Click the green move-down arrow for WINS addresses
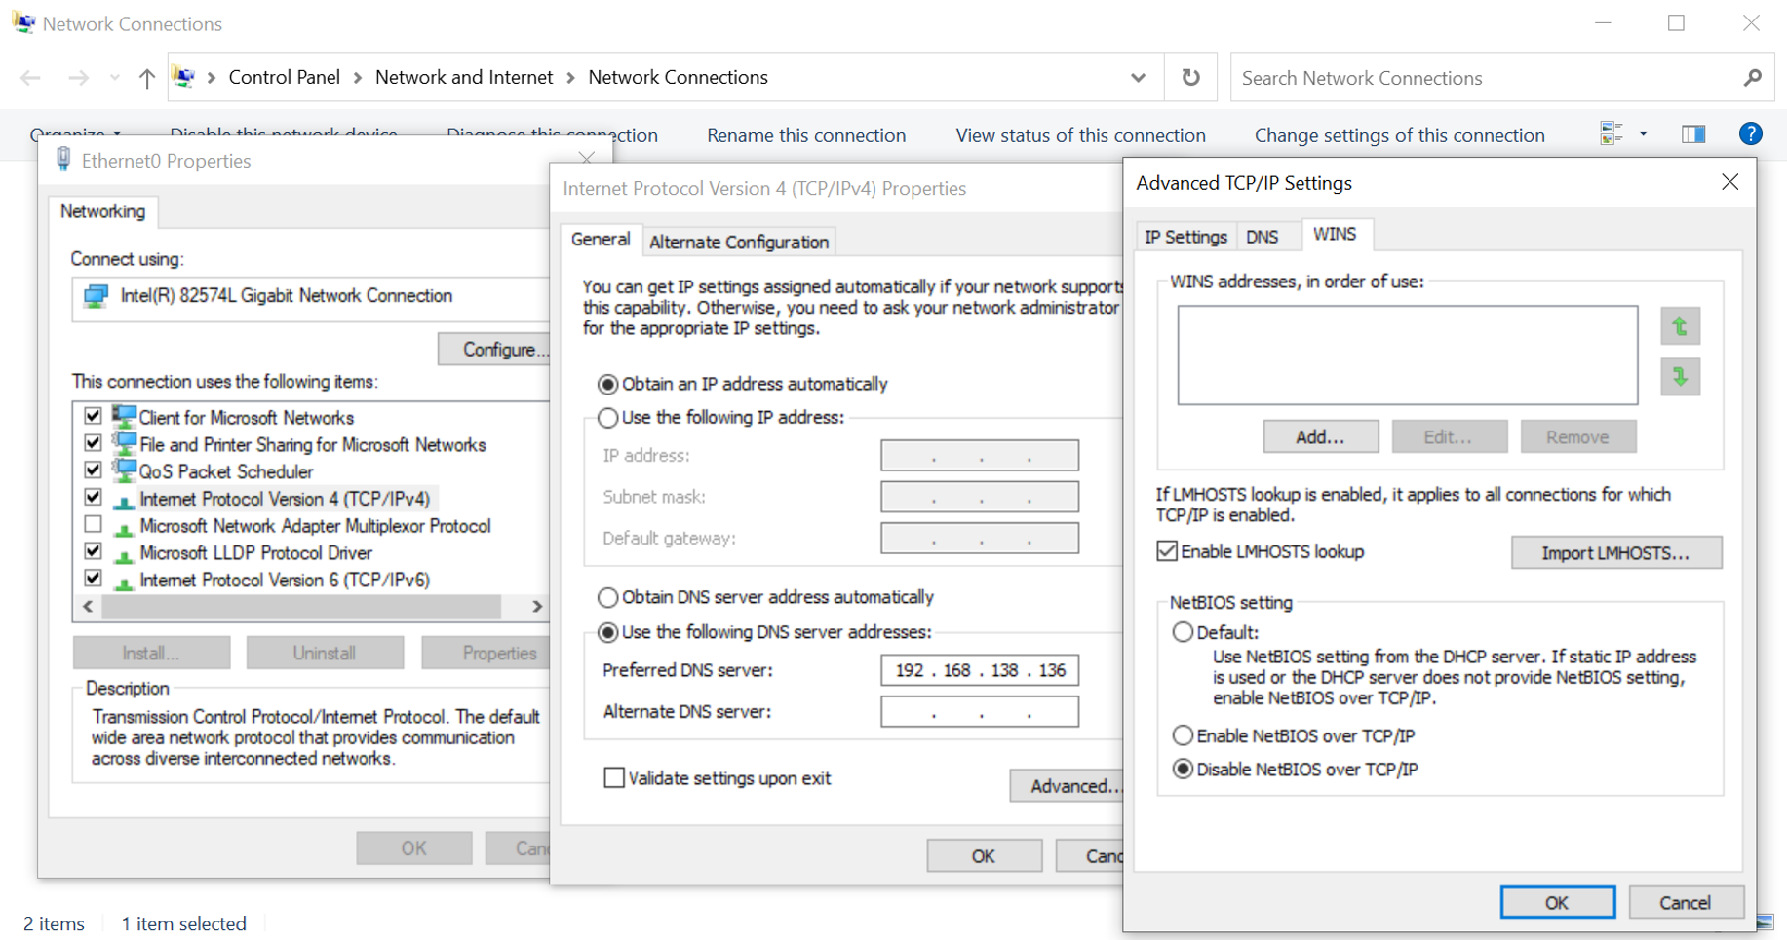The width and height of the screenshot is (1787, 940). coord(1680,378)
